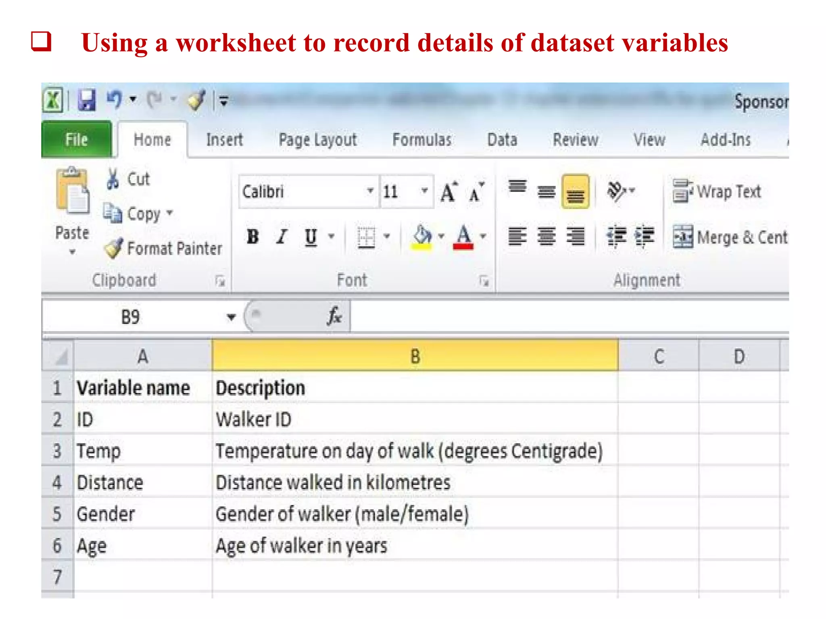Click the Redo arrow icon
Image resolution: width=826 pixels, height=619 pixels.
[155, 99]
